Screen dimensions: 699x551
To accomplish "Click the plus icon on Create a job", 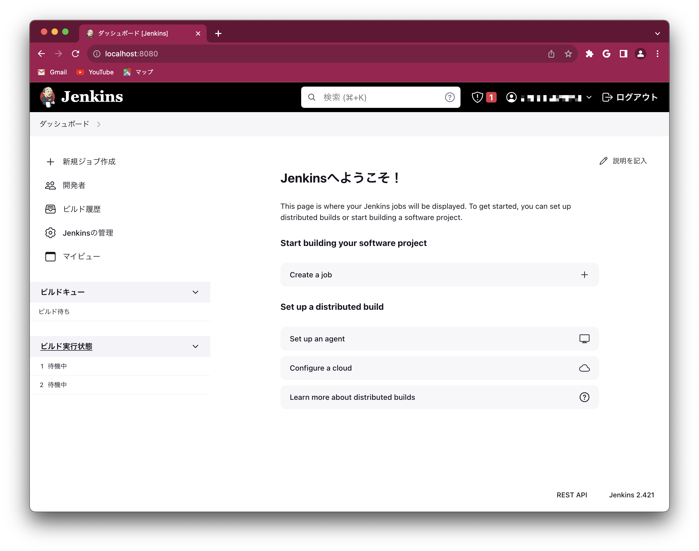I will click(x=585, y=275).
